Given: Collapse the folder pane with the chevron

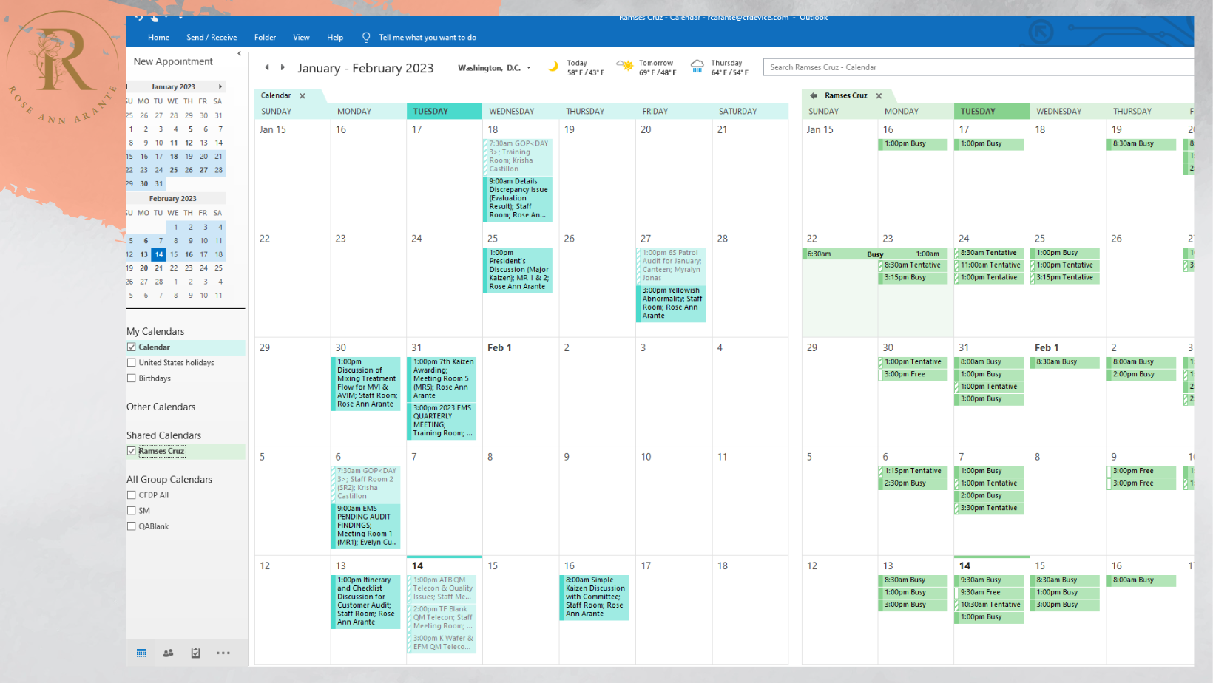Looking at the screenshot, I should 240,53.
